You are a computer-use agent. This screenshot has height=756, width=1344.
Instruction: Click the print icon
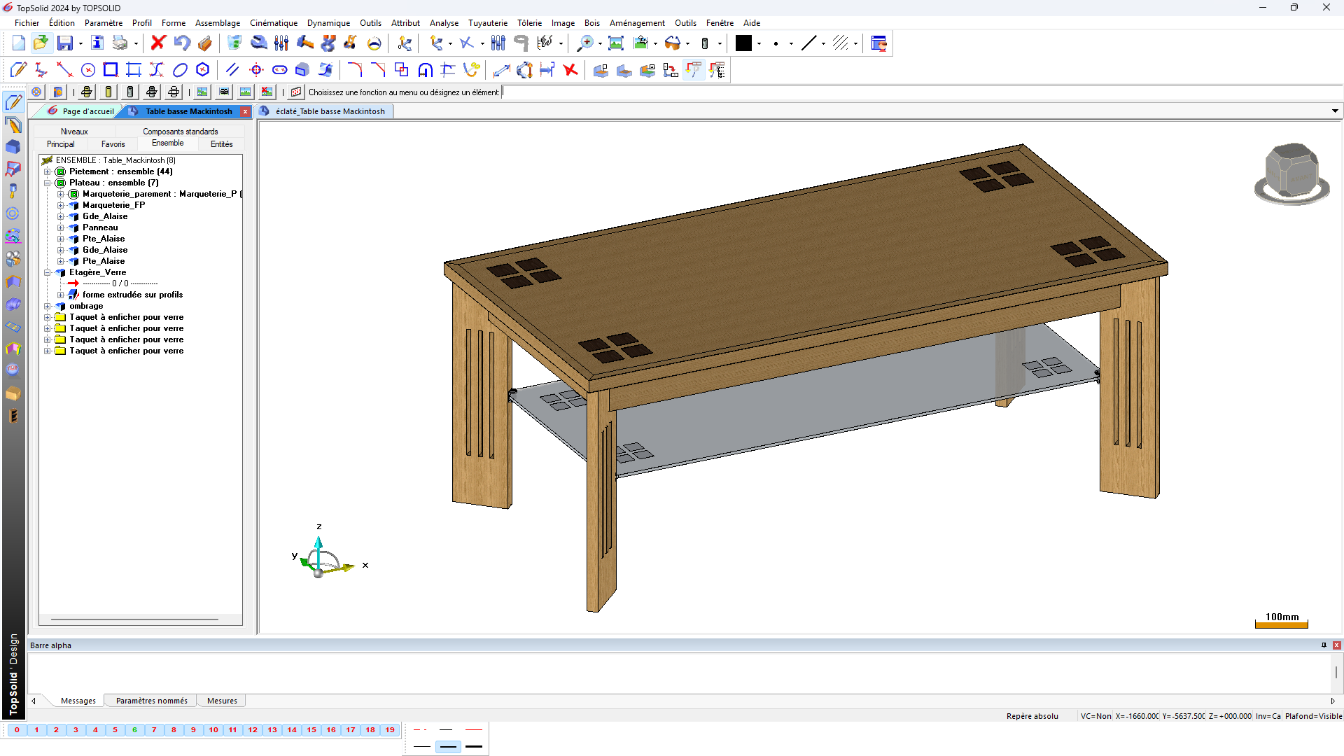(120, 43)
